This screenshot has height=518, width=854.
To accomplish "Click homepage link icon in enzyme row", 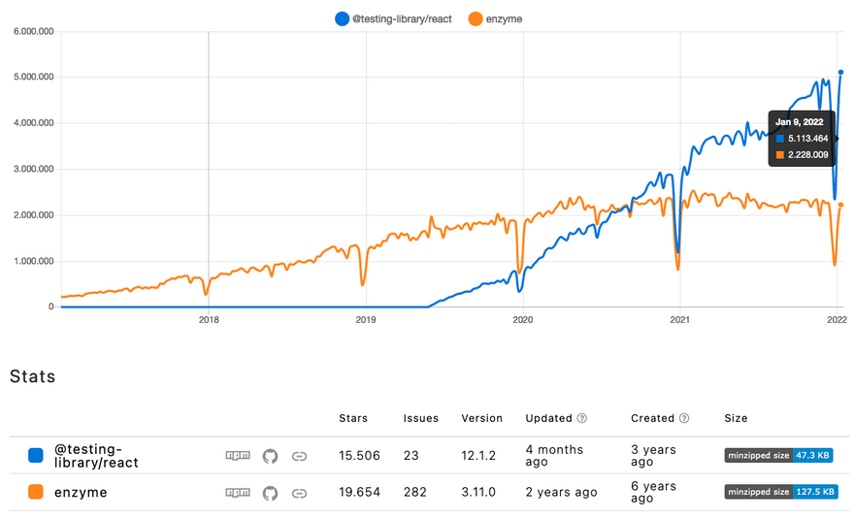I will point(300,493).
